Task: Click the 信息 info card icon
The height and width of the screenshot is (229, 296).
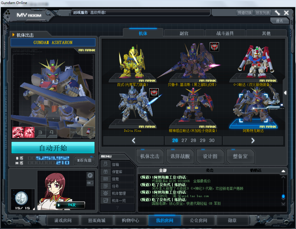Action: (x=106, y=179)
